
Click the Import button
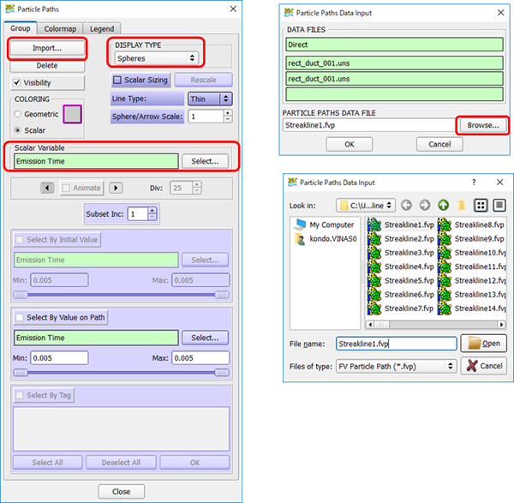click(x=47, y=48)
